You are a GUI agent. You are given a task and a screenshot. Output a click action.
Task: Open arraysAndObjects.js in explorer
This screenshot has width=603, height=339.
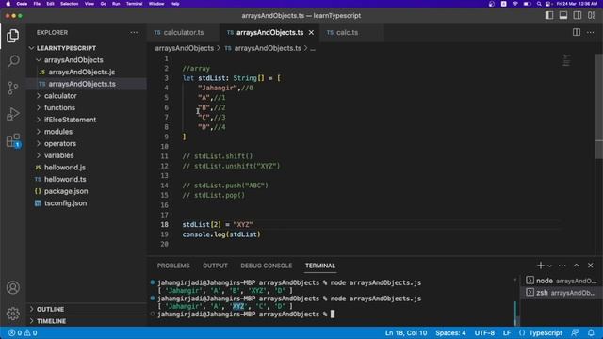coord(86,72)
